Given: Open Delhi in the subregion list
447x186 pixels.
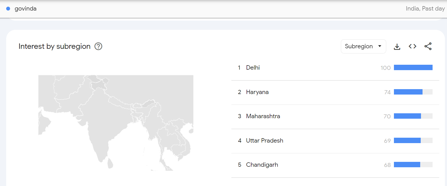Looking at the screenshot, I should (253, 68).
